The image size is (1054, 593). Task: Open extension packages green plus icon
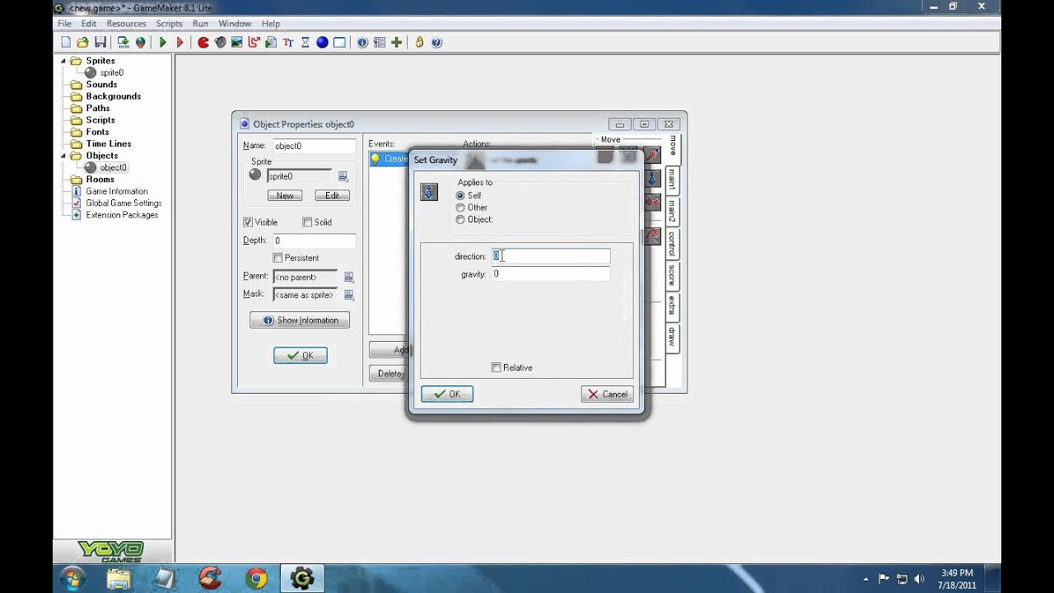396,42
